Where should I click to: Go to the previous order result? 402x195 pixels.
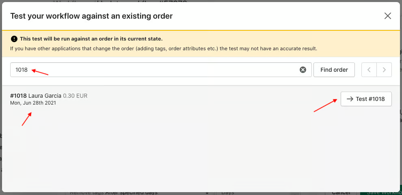pyautogui.click(x=369, y=70)
